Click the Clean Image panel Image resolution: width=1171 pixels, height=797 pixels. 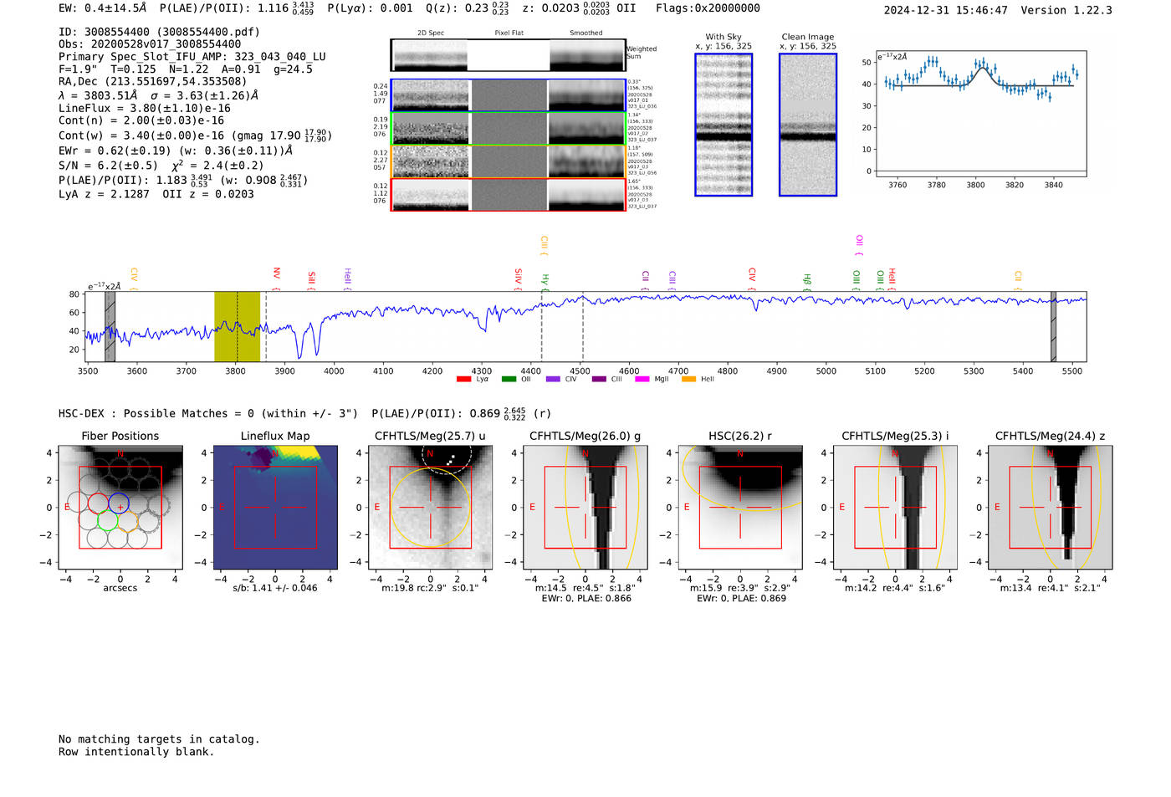[x=808, y=125]
